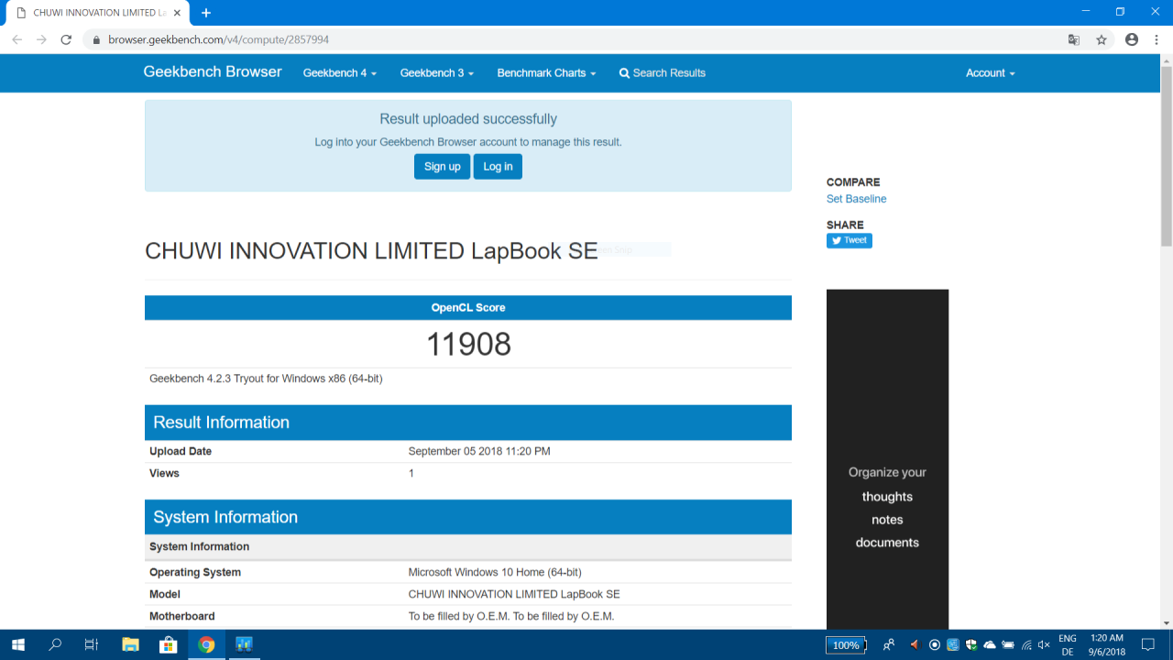Open the Chrome profile icon

[1132, 39]
